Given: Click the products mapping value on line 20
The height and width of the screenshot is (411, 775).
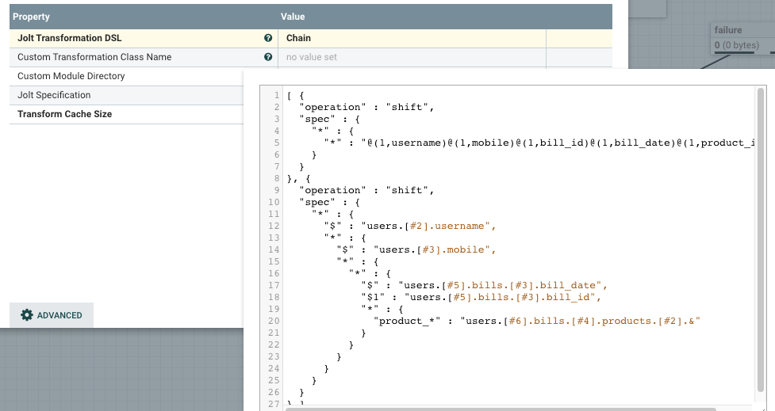Looking at the screenshot, I should pos(581,321).
